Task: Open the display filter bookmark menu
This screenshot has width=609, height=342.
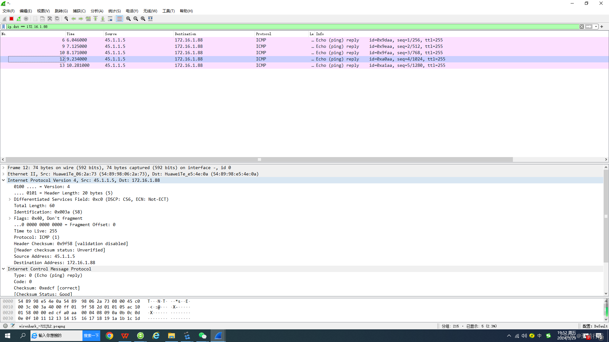Action: click(x=3, y=27)
